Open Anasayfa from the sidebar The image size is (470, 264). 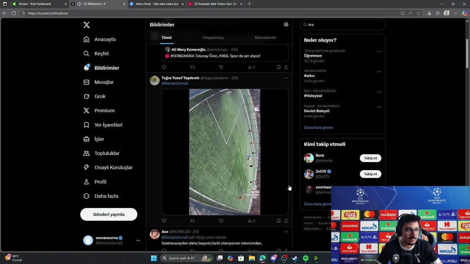[100, 39]
